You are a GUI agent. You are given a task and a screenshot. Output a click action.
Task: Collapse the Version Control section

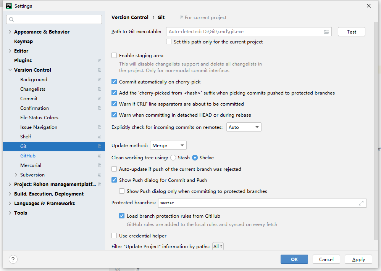pos(10,70)
